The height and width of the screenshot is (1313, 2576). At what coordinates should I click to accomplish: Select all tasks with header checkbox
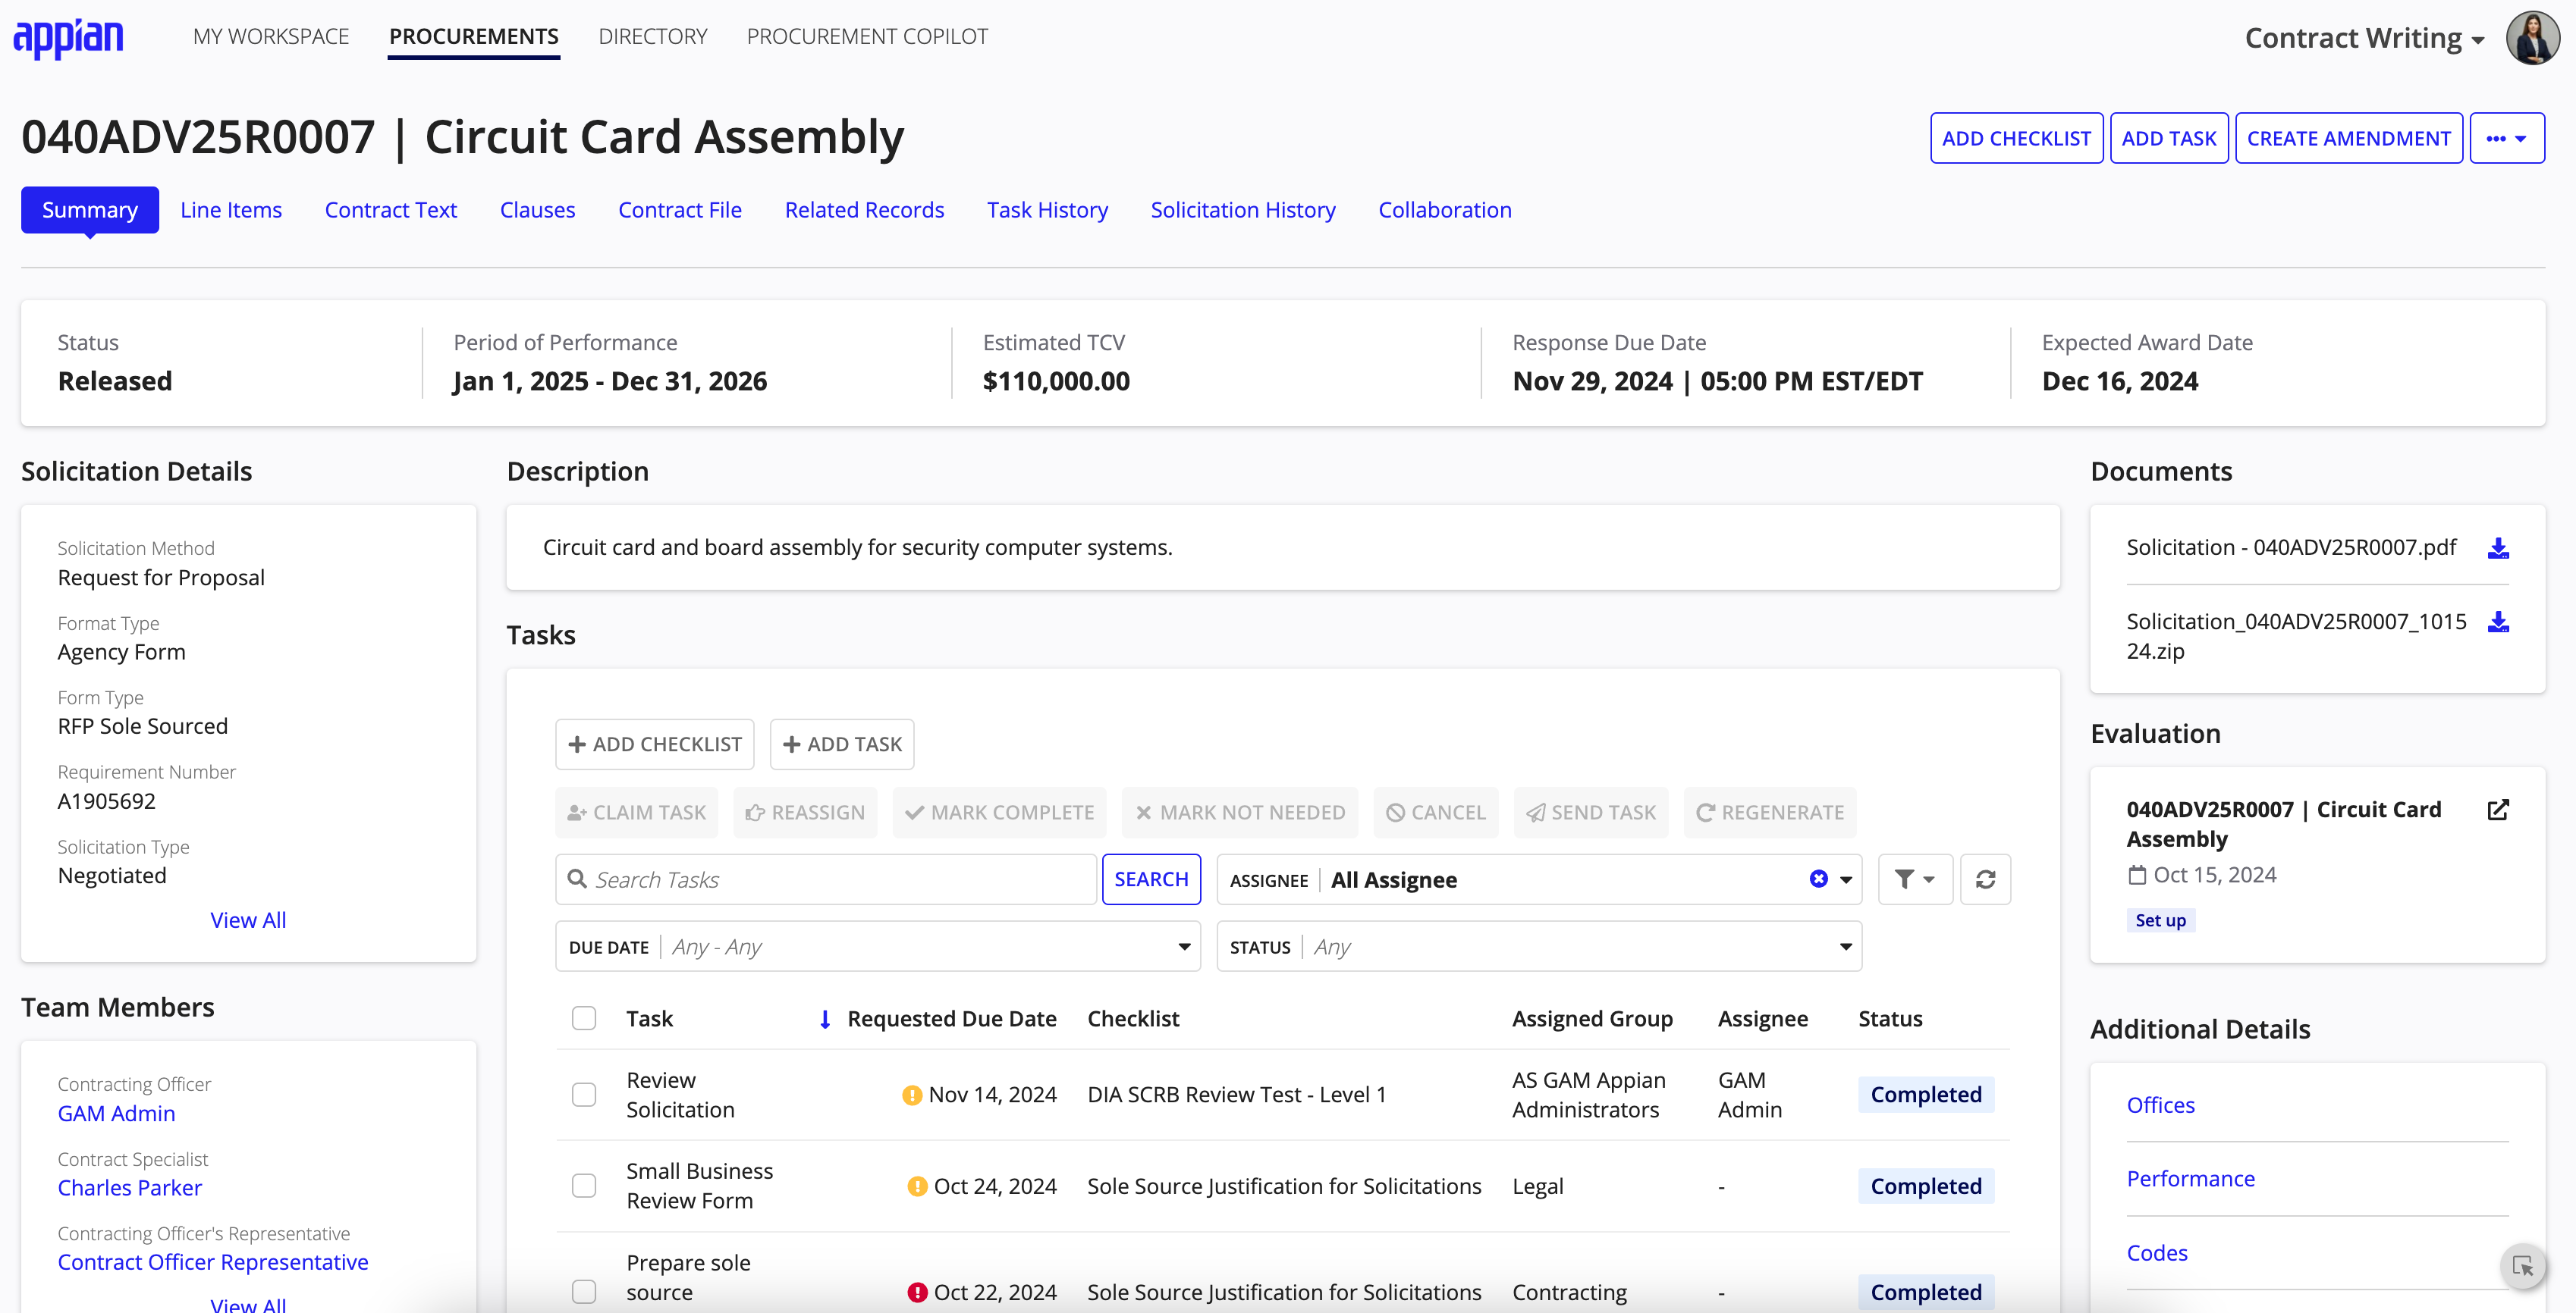(x=584, y=1018)
